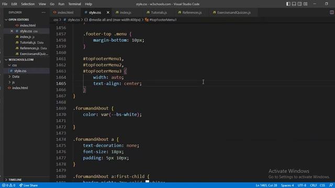Open the Edit menu
This screenshot has height=188, width=335.
[x=14, y=4]
